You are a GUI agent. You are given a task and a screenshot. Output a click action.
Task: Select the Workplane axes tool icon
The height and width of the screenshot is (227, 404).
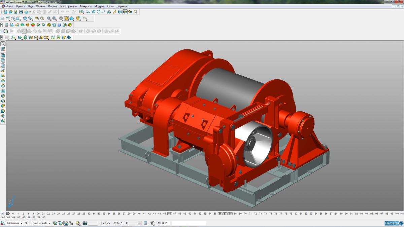click(88, 12)
